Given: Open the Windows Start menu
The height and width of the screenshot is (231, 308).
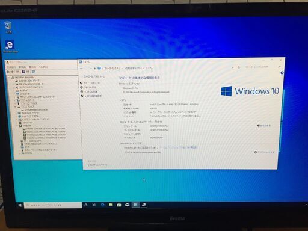Looking at the screenshot, I should tap(20, 205).
